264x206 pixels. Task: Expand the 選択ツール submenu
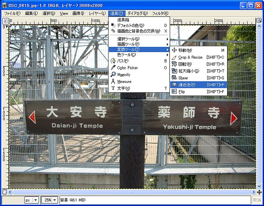(x=128, y=39)
